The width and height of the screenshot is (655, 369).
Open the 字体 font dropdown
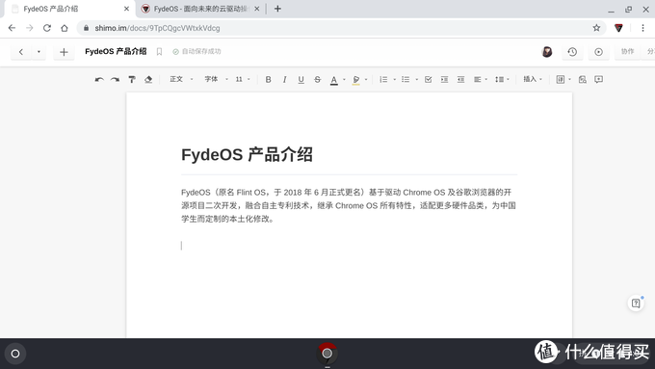coord(216,79)
